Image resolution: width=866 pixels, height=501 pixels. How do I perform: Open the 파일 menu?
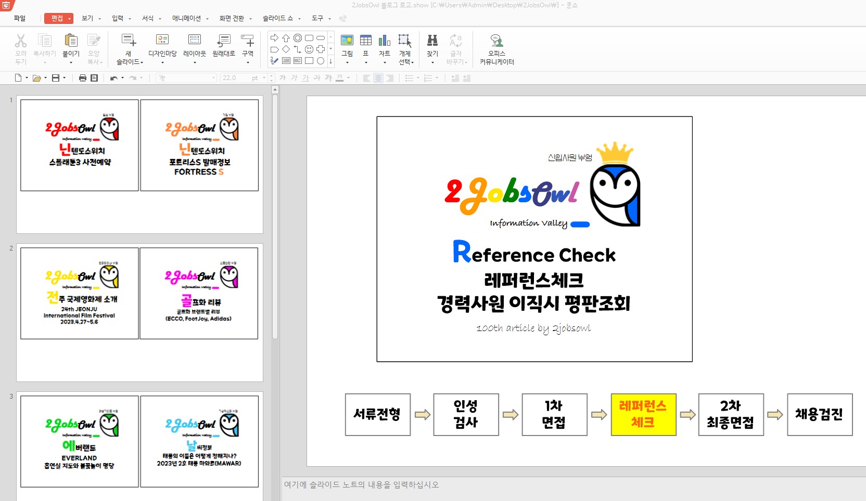[20, 18]
